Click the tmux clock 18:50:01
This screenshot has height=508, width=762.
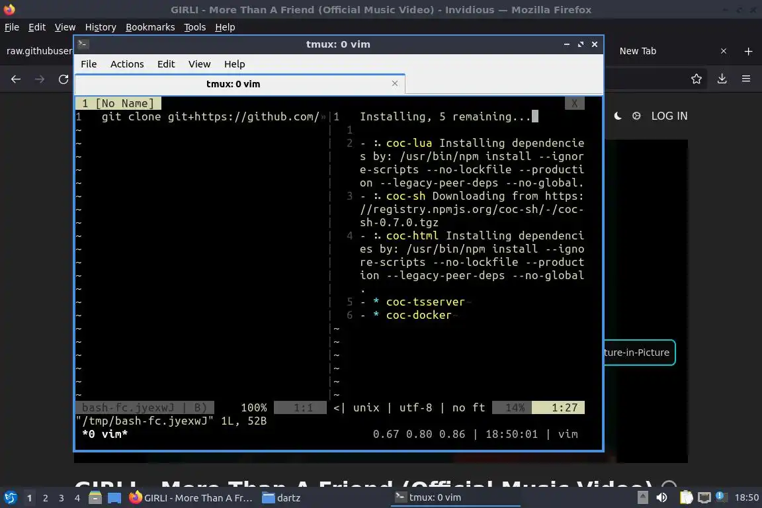pyautogui.click(x=512, y=434)
